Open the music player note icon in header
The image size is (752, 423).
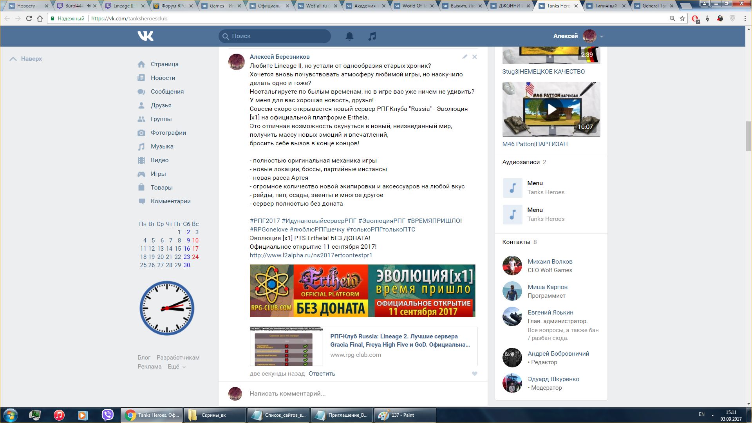pyautogui.click(x=372, y=36)
